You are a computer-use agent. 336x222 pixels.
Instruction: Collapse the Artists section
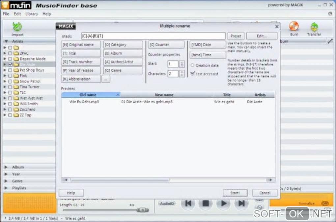point(6,41)
